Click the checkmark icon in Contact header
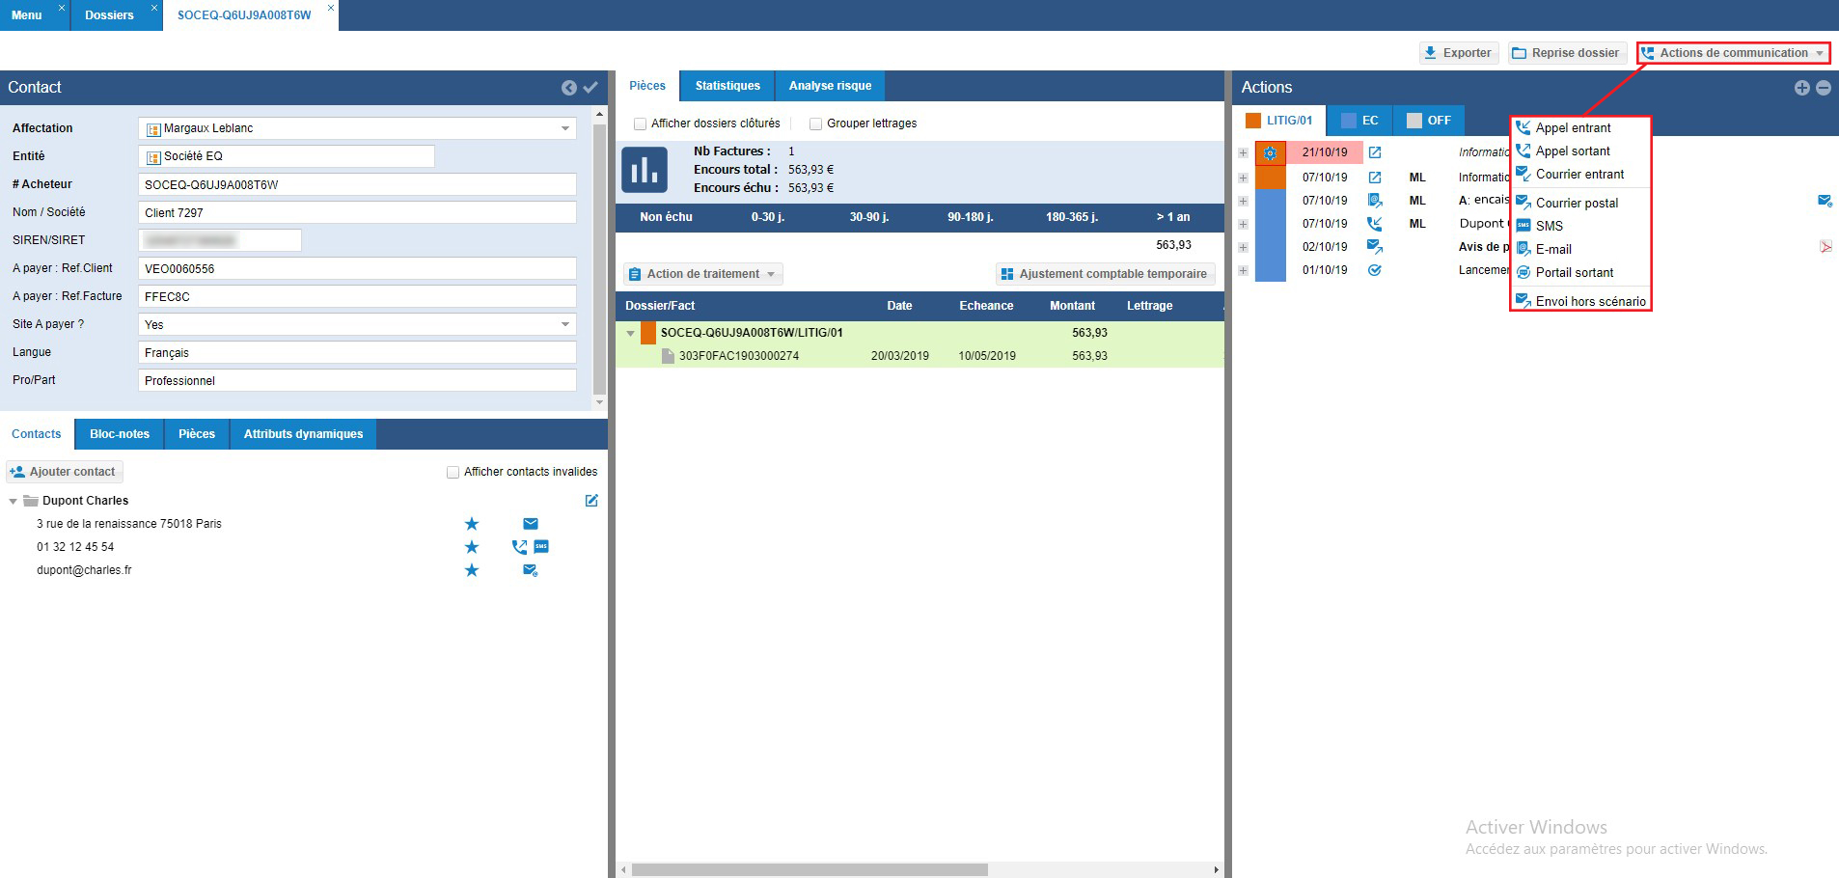 tap(590, 88)
